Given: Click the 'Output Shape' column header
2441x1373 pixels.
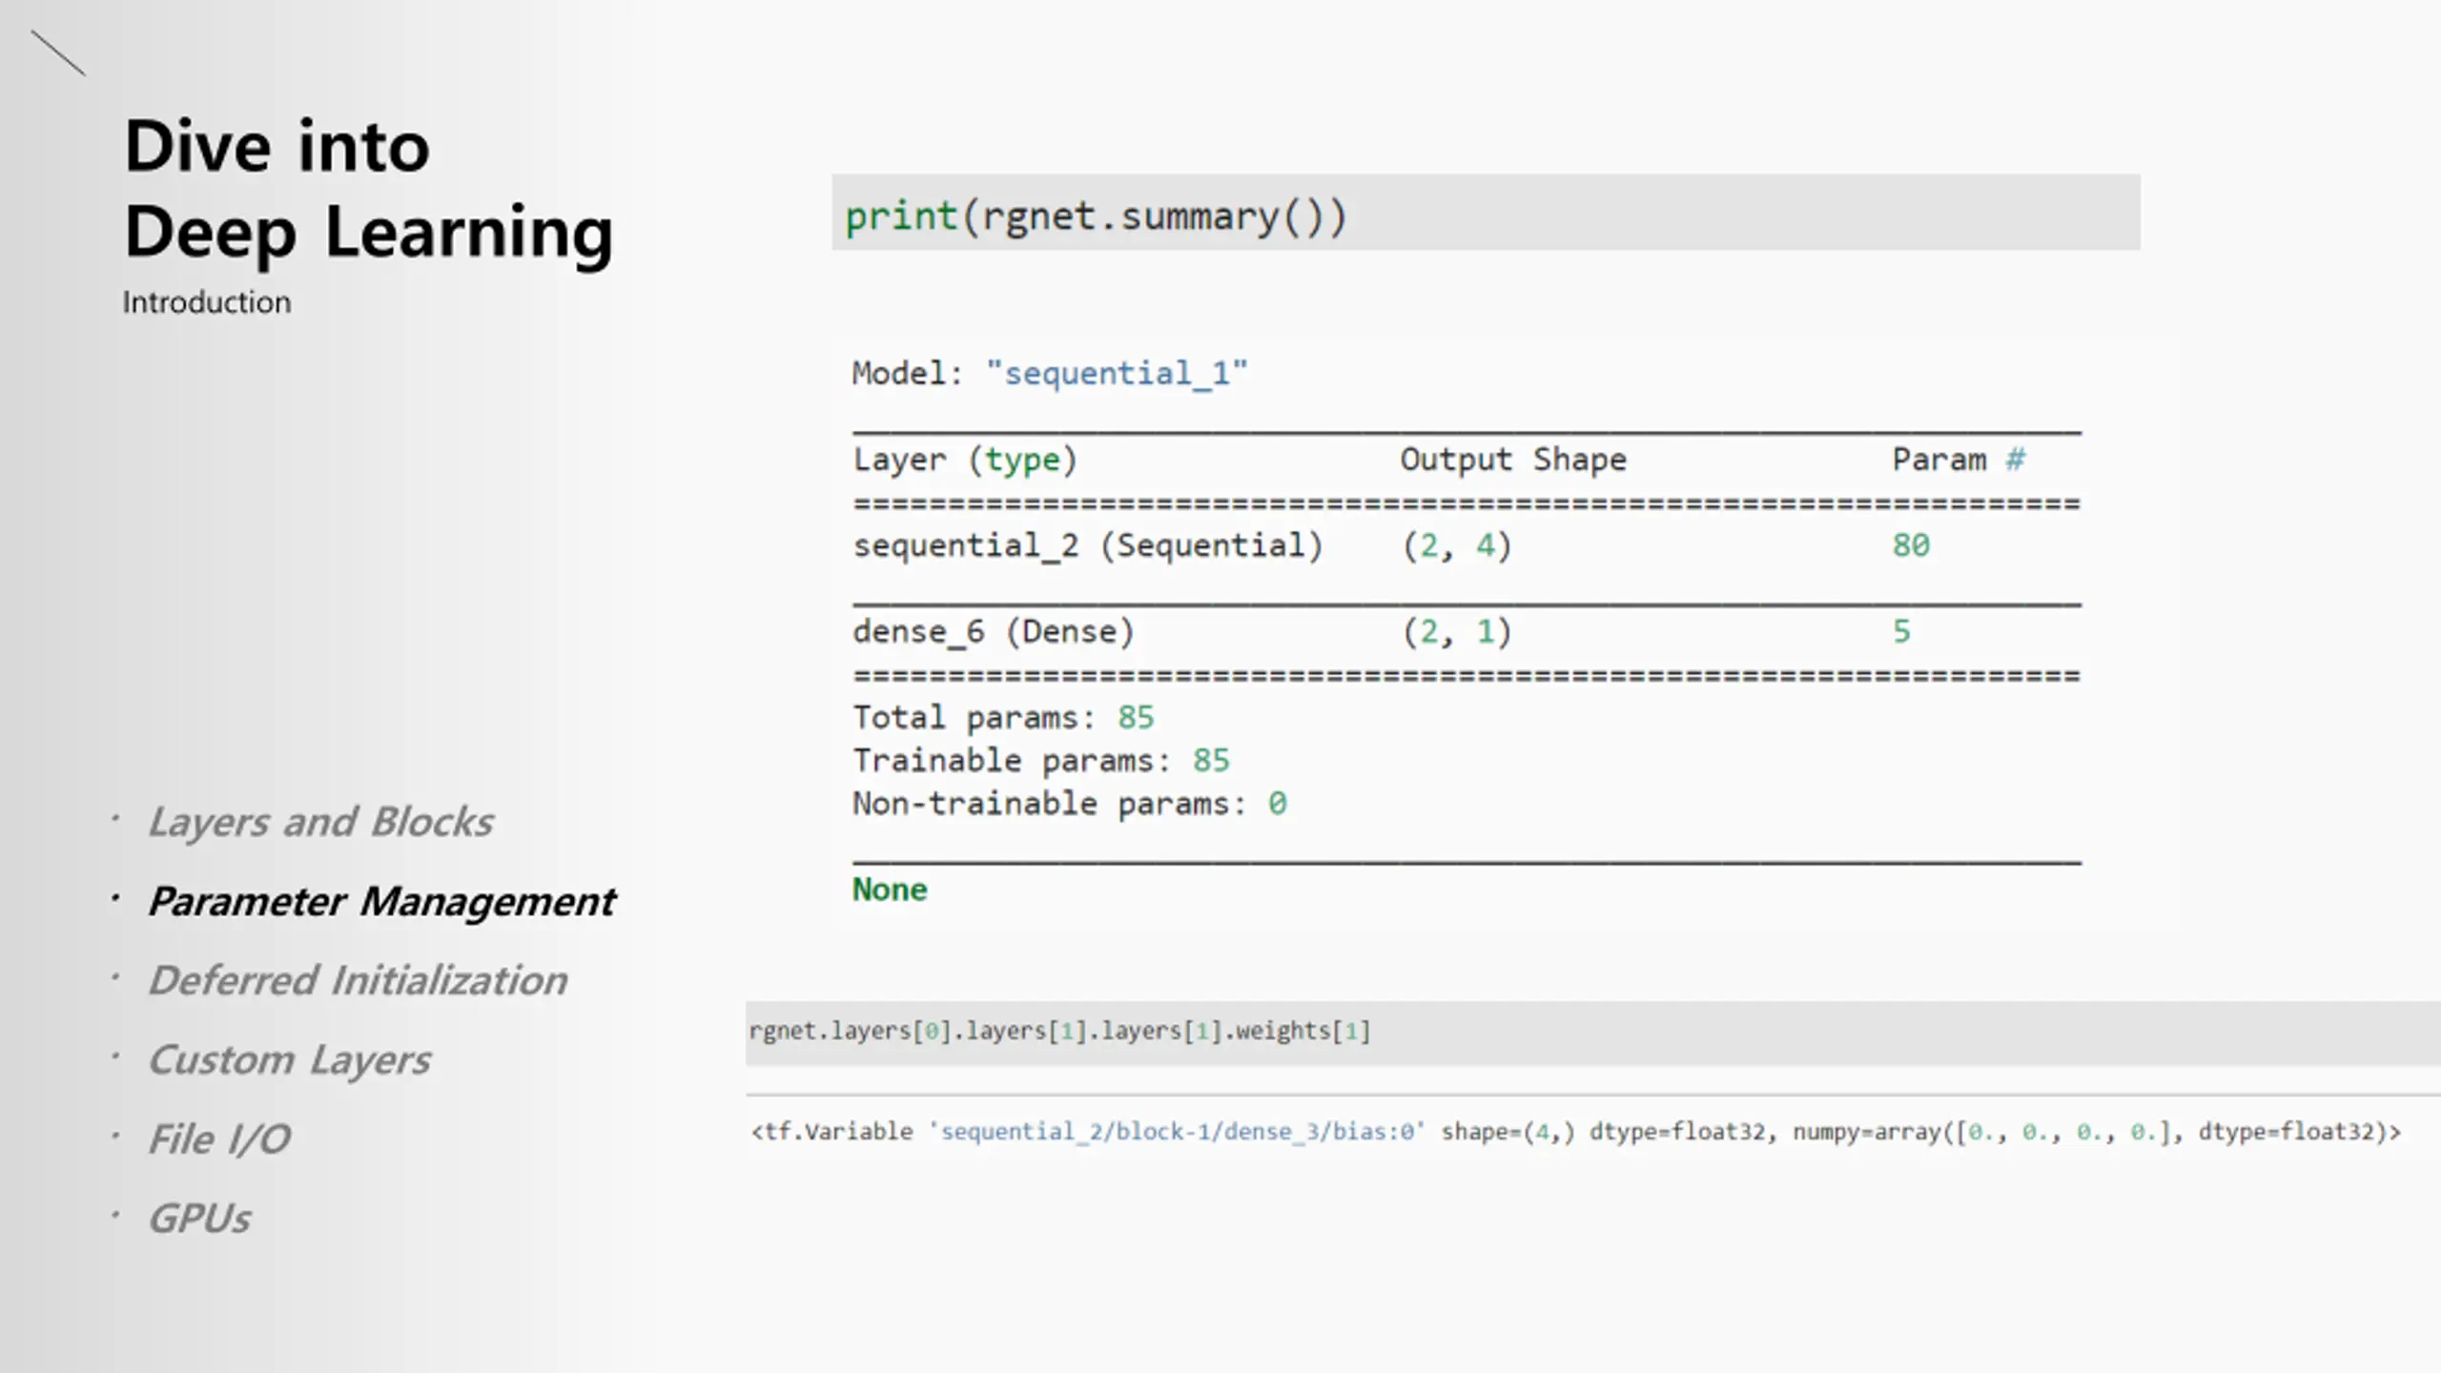Looking at the screenshot, I should click(x=1513, y=460).
